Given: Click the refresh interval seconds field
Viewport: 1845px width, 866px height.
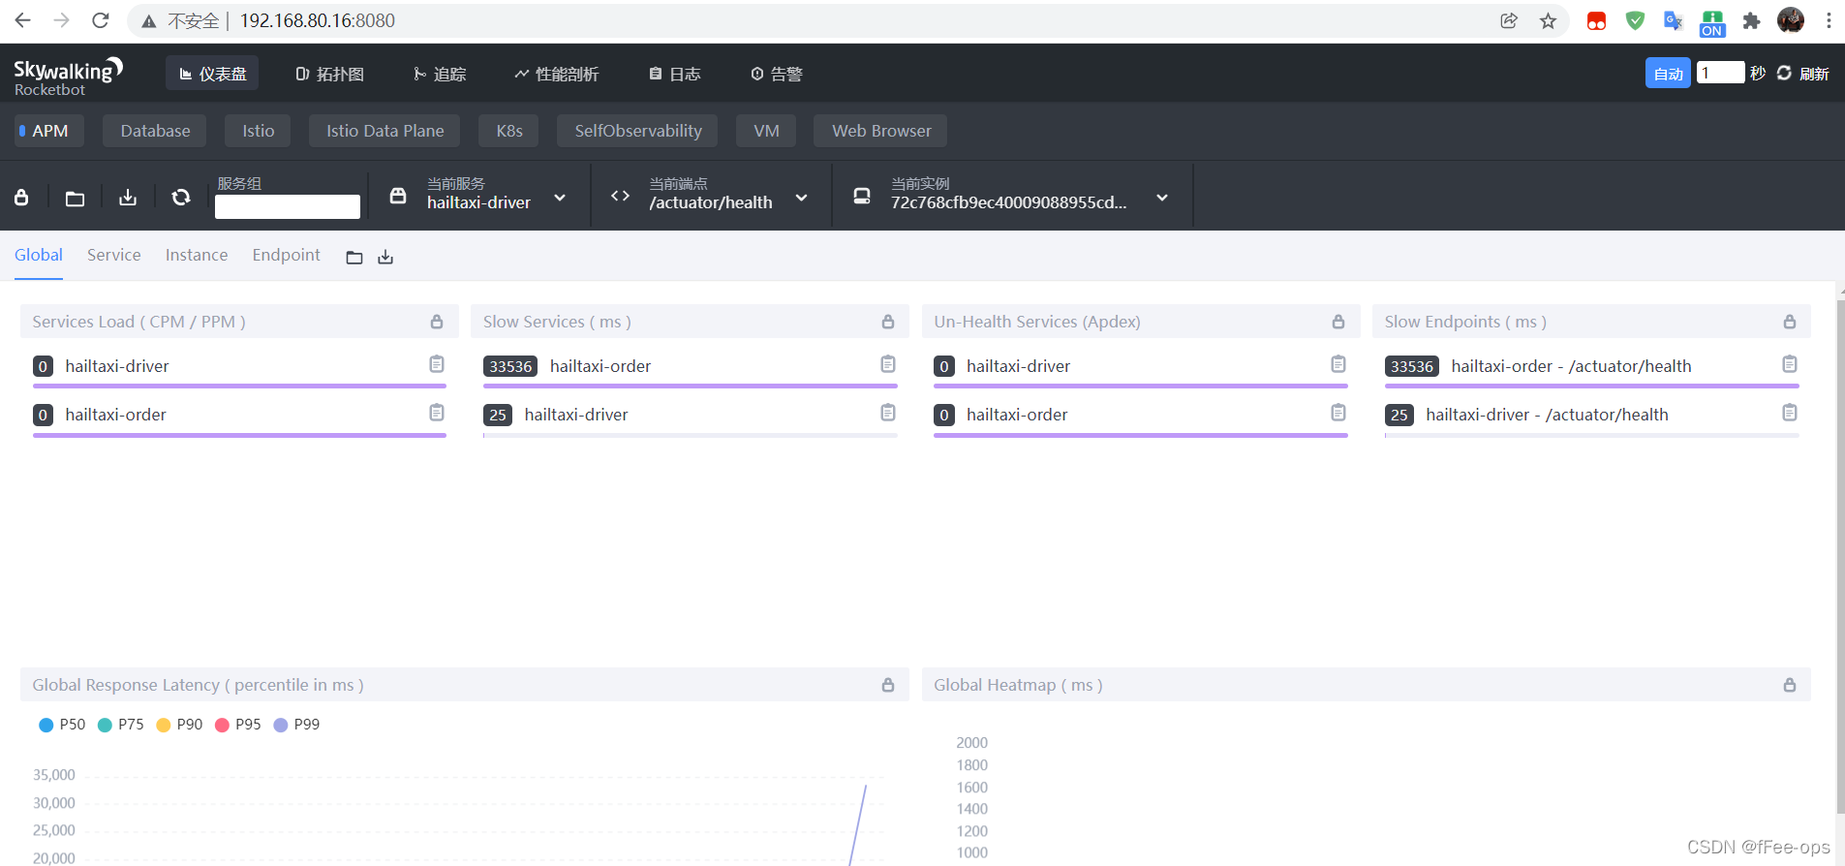Looking at the screenshot, I should coord(1720,73).
